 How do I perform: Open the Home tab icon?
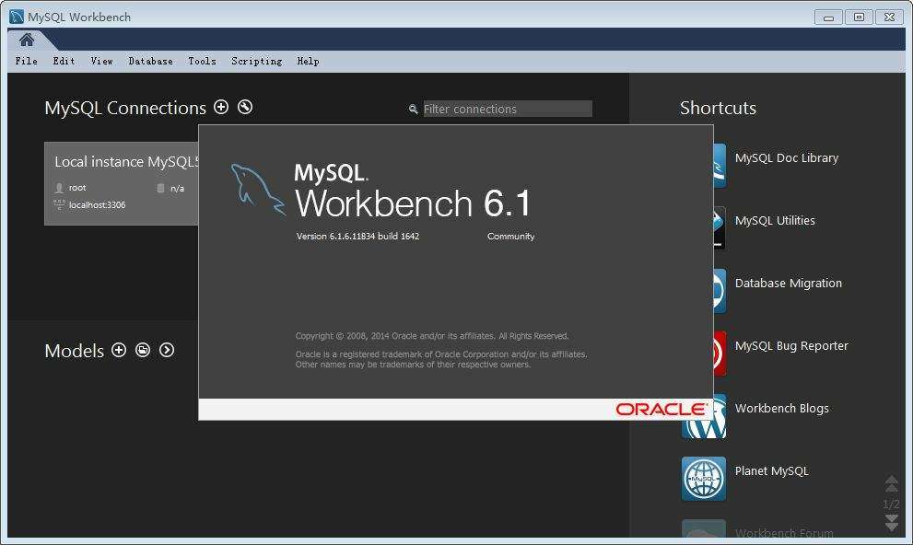[27, 40]
